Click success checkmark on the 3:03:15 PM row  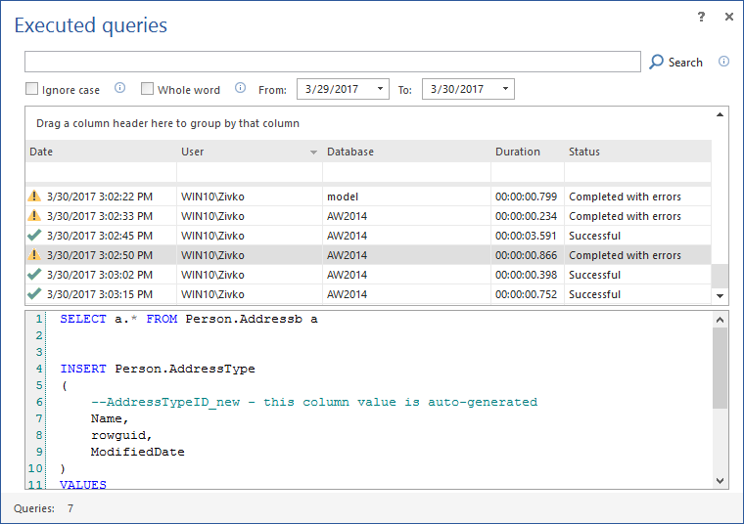pyautogui.click(x=34, y=293)
